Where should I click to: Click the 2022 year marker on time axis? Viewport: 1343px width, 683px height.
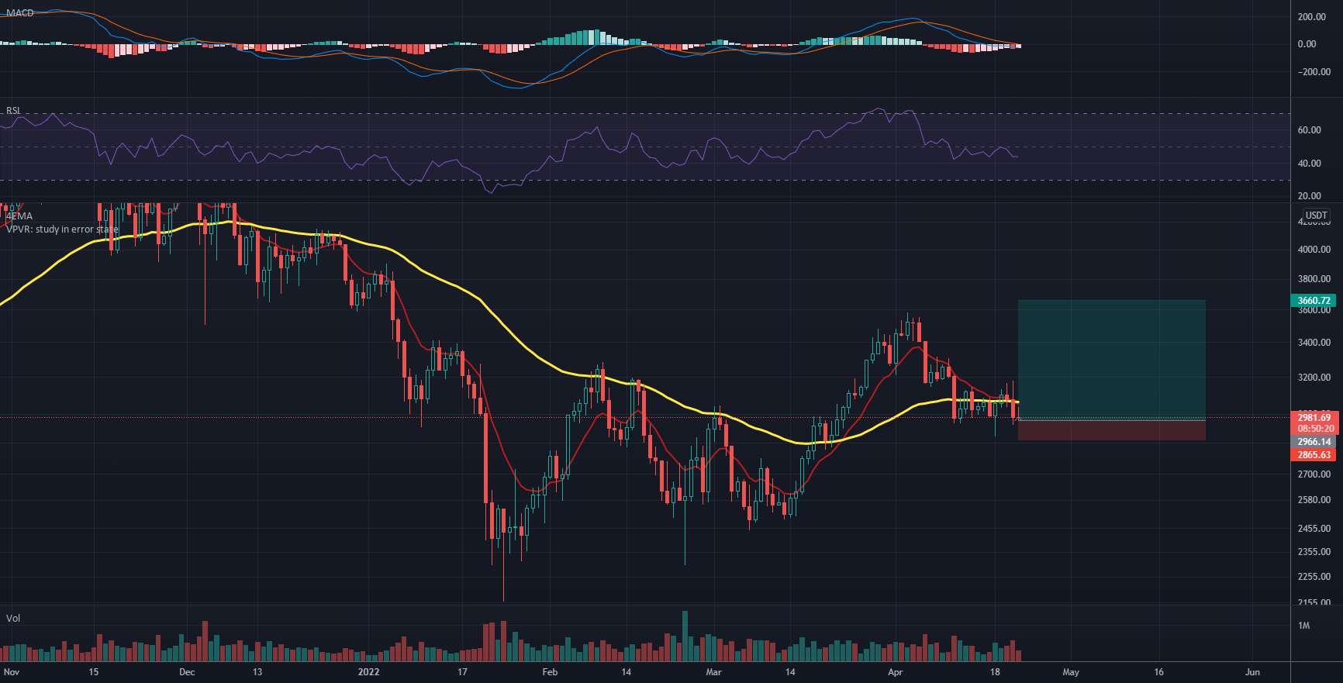(369, 672)
